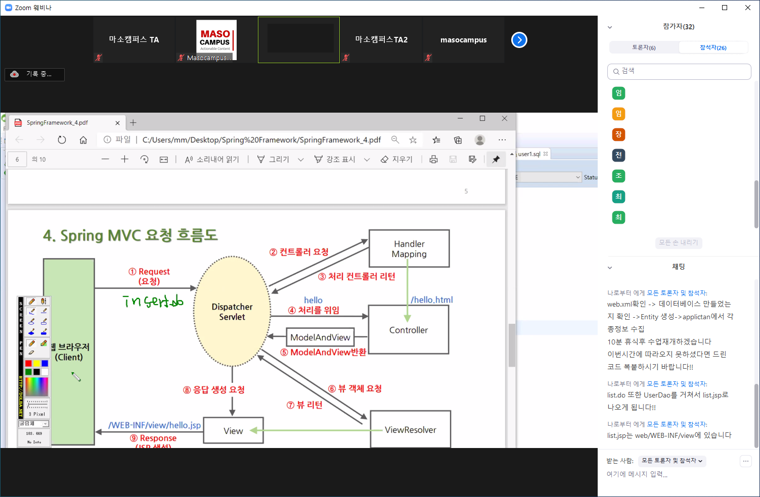Click the participant search field

(x=679, y=71)
